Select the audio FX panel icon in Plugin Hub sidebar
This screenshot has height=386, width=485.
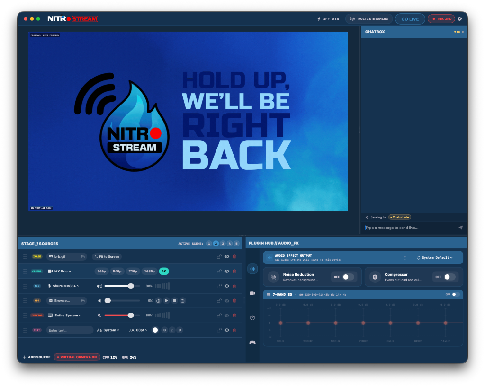tap(253, 269)
